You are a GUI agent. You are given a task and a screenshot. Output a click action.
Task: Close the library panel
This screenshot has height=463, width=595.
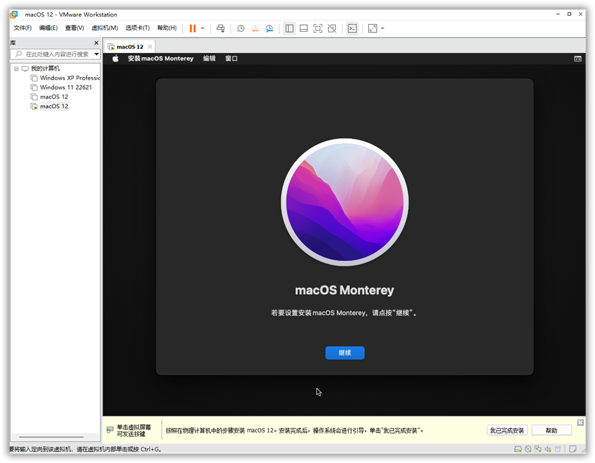click(96, 43)
